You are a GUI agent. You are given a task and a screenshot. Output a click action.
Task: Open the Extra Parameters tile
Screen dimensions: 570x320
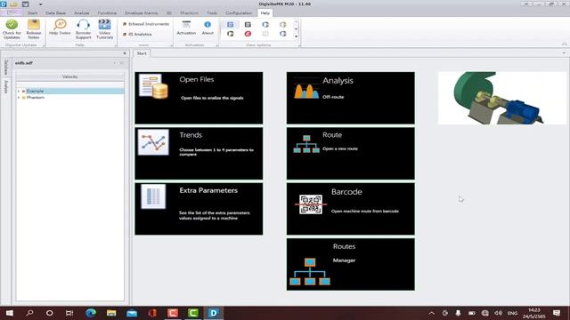click(199, 209)
